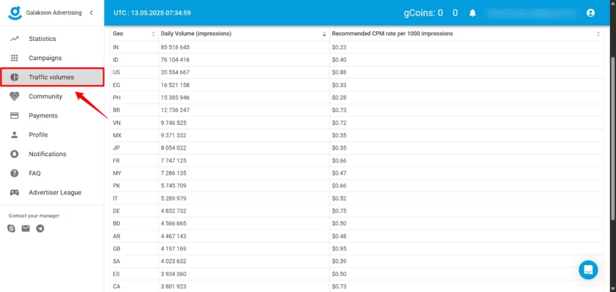Click the Payments card icon
This screenshot has height=292, width=616.
(15, 116)
